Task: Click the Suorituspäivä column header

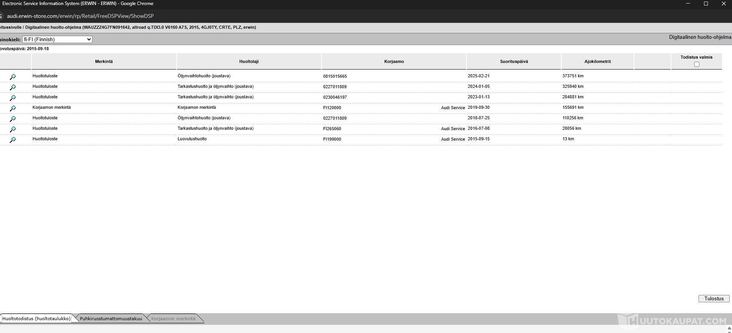Action: (x=514, y=61)
